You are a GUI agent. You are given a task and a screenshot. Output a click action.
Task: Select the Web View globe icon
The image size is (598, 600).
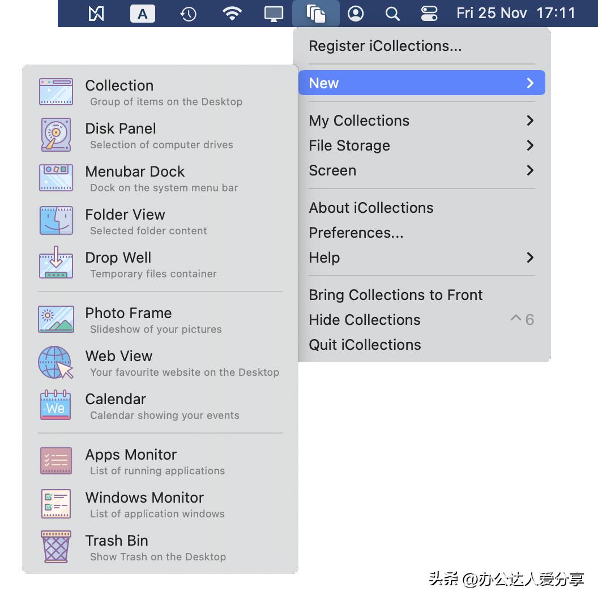[x=55, y=362]
